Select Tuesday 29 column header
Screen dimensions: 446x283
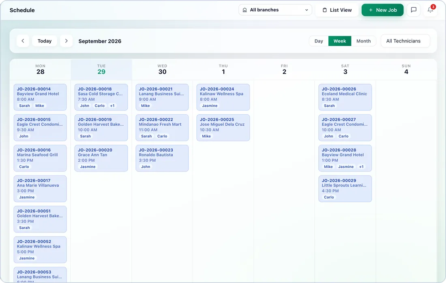[x=101, y=70]
